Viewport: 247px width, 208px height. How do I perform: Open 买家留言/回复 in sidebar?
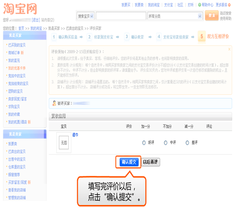point(18,182)
